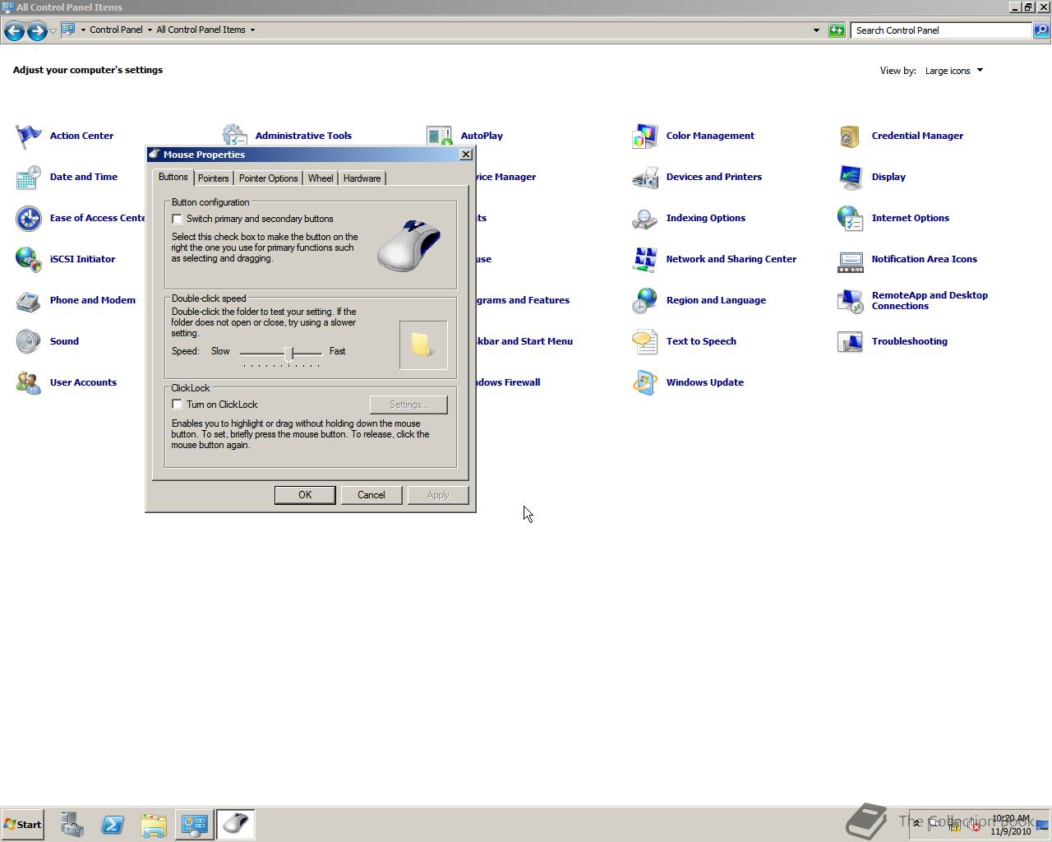Enable Switch primary and secondary buttons
The height and width of the screenshot is (842, 1052).
pos(177,219)
